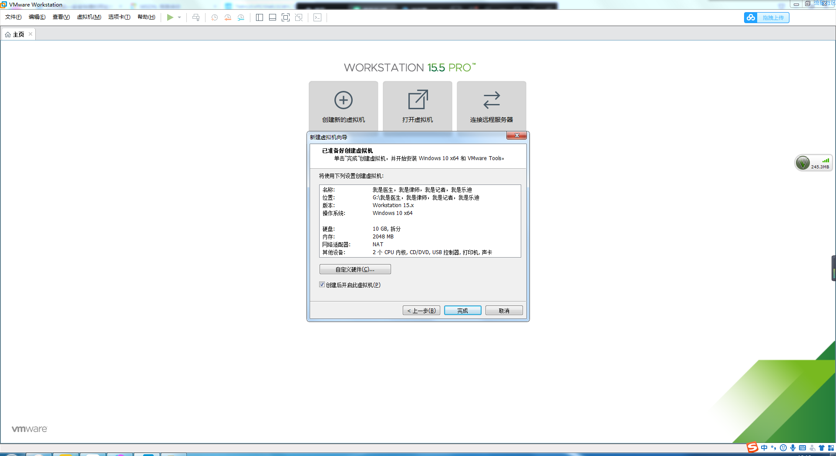Viewport: 836px width, 456px height.
Task: Open the 虚拟机(M) menu
Action: tap(89, 17)
